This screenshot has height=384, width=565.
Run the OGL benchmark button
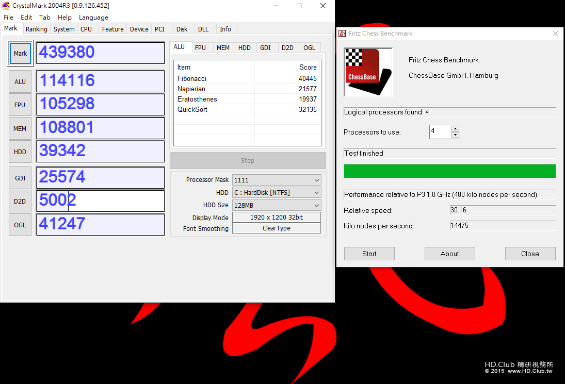pyautogui.click(x=20, y=225)
